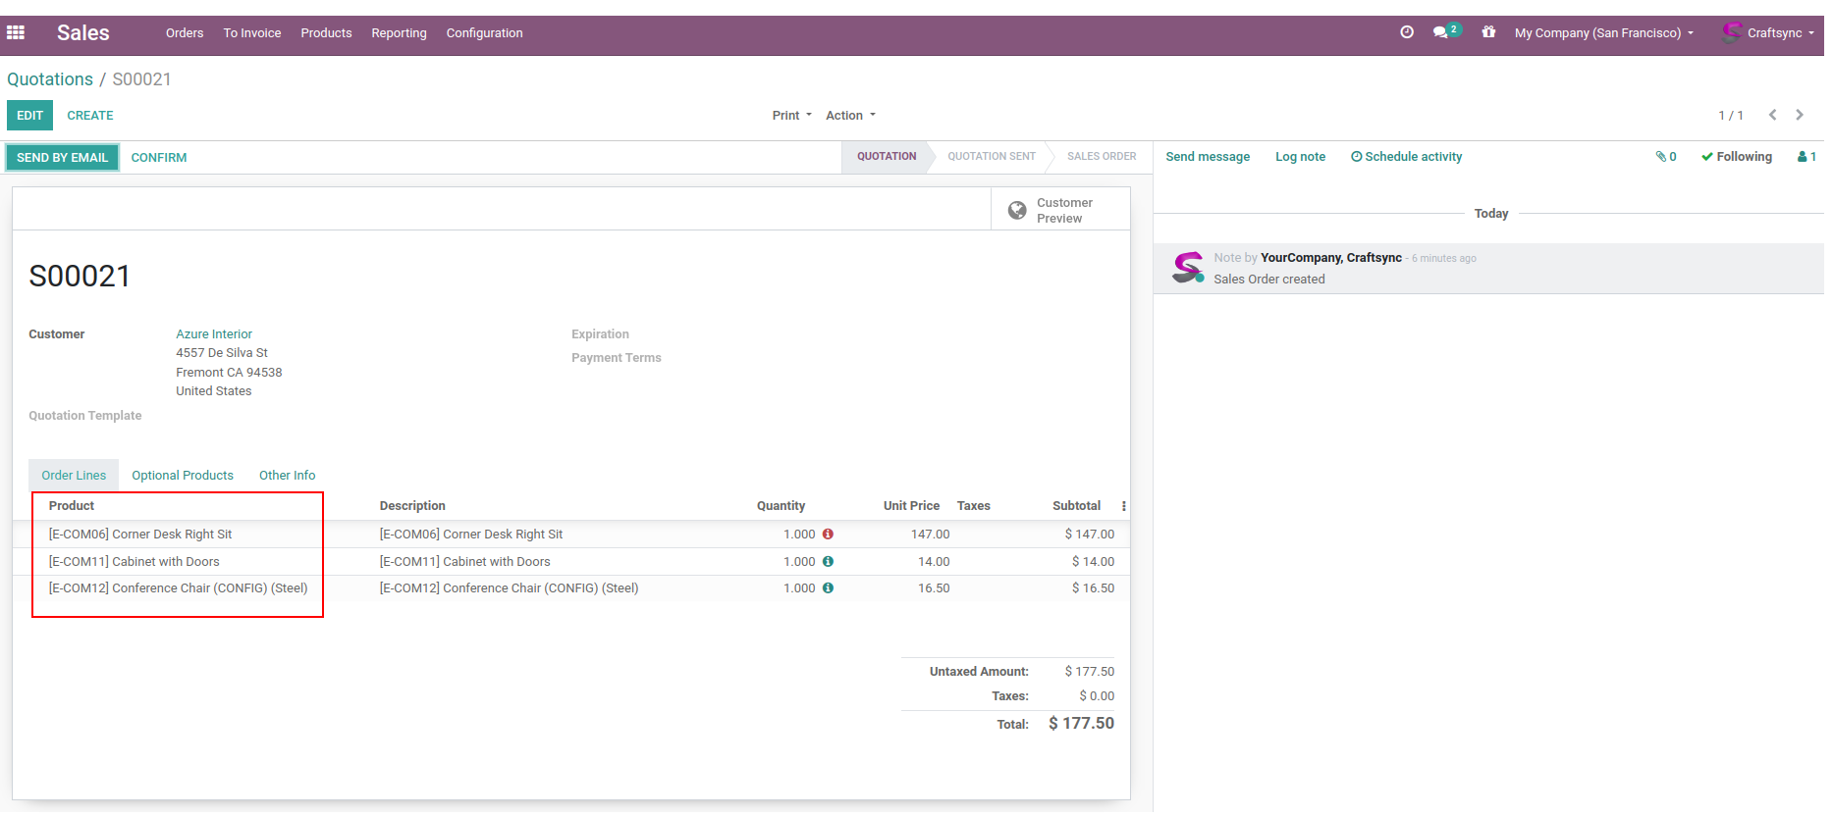Image resolution: width=1833 pixels, height=816 pixels.
Task: Open the conversations chat bubble icon
Action: tap(1440, 32)
